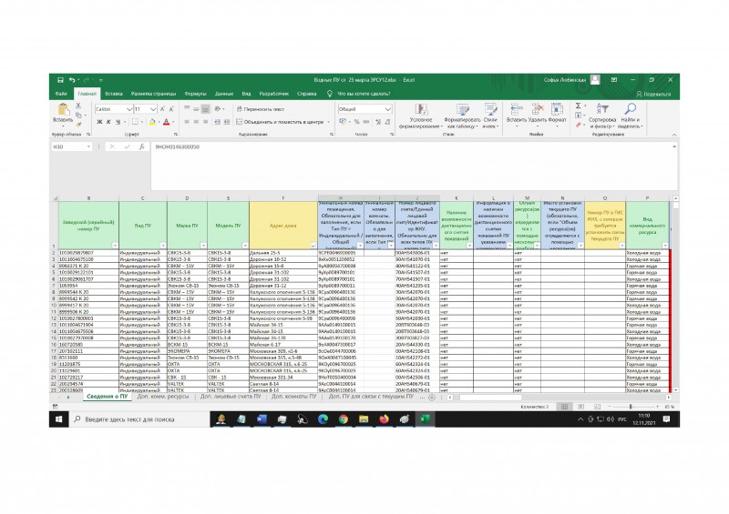This screenshot has height=514, width=729.
Task: Switch to Page Layout view in status bar
Action: (x=580, y=407)
